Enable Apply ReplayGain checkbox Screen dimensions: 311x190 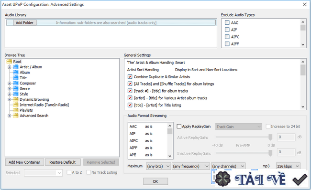tap(179, 127)
